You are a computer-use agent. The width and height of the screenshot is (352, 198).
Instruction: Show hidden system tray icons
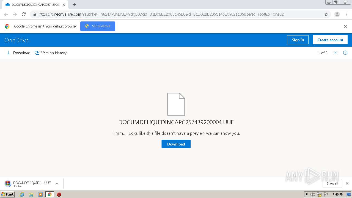click(307, 194)
